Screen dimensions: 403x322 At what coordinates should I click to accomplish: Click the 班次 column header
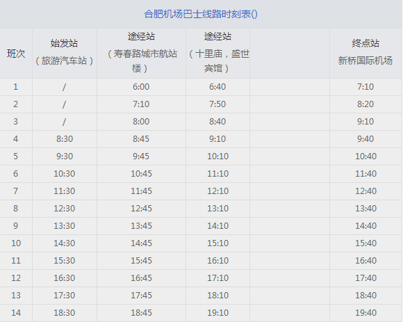pos(16,54)
